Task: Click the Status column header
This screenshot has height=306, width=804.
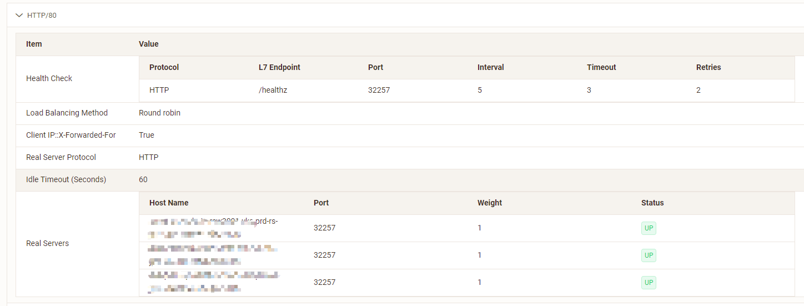Action: 652,203
